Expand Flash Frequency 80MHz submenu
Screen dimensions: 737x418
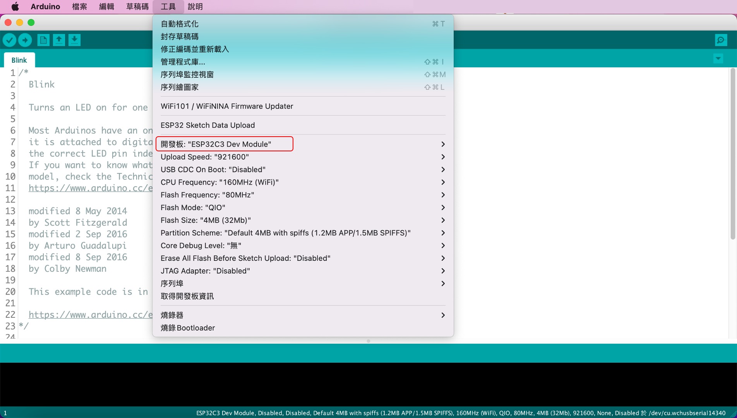303,195
